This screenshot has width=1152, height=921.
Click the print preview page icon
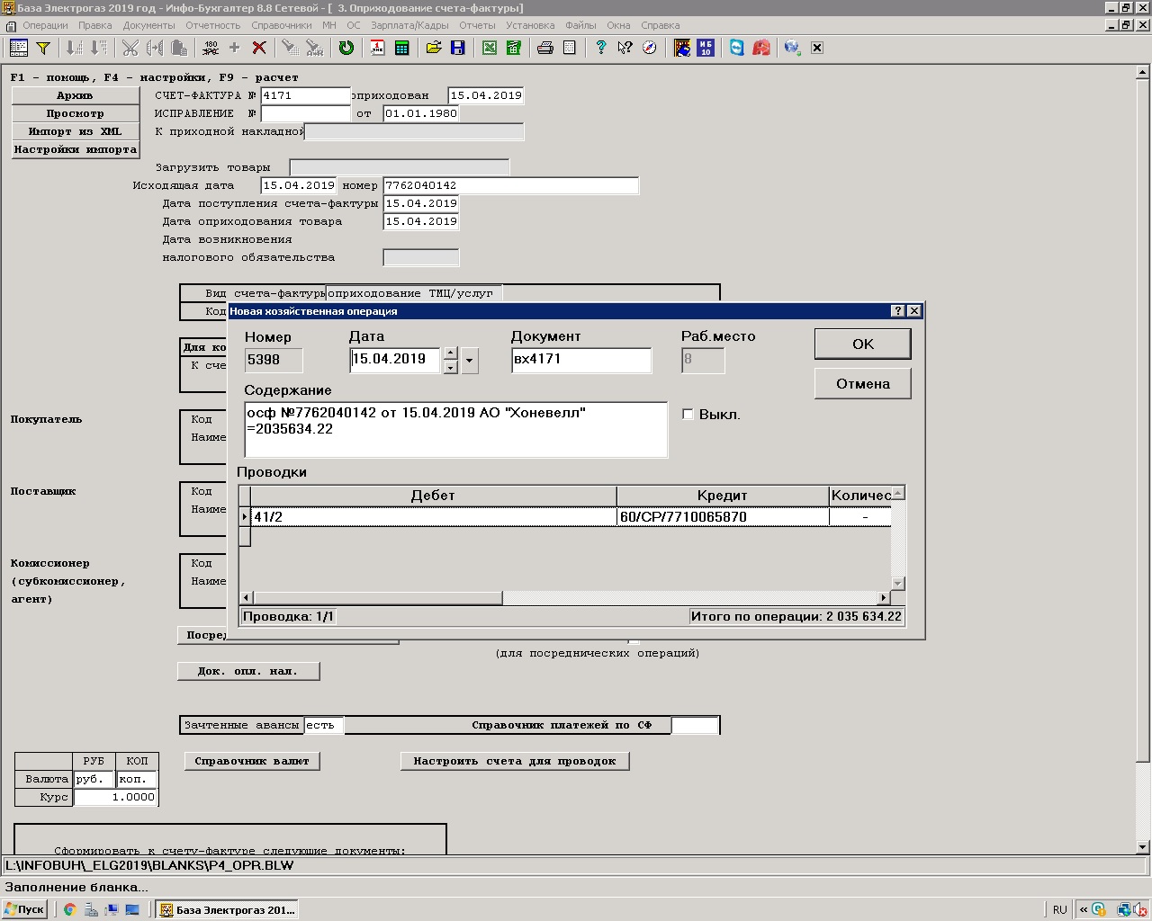point(570,48)
